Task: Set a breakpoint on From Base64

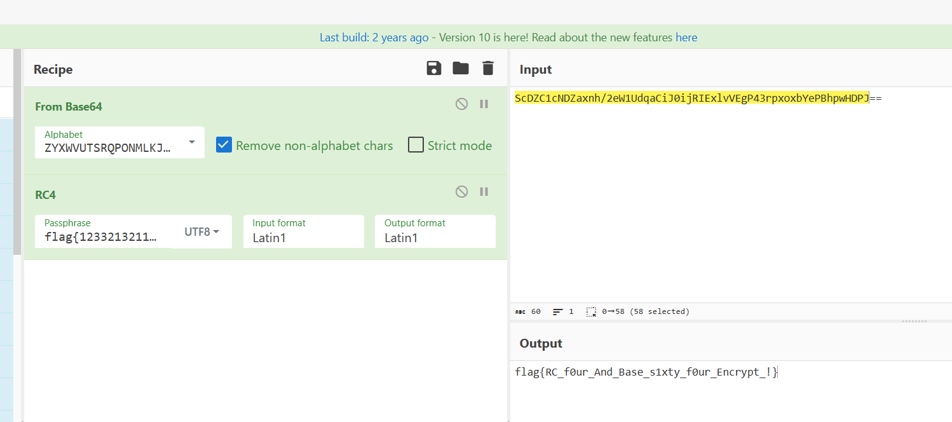Action: [484, 104]
